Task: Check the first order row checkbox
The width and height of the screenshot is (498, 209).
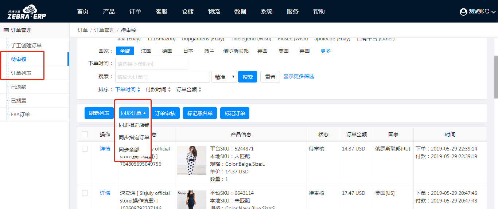Action: pos(85,149)
